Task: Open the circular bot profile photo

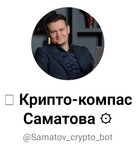Action: pos(68,44)
